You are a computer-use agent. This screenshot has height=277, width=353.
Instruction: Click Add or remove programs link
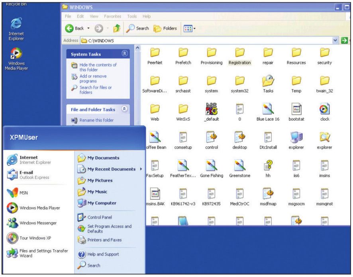[93, 79]
